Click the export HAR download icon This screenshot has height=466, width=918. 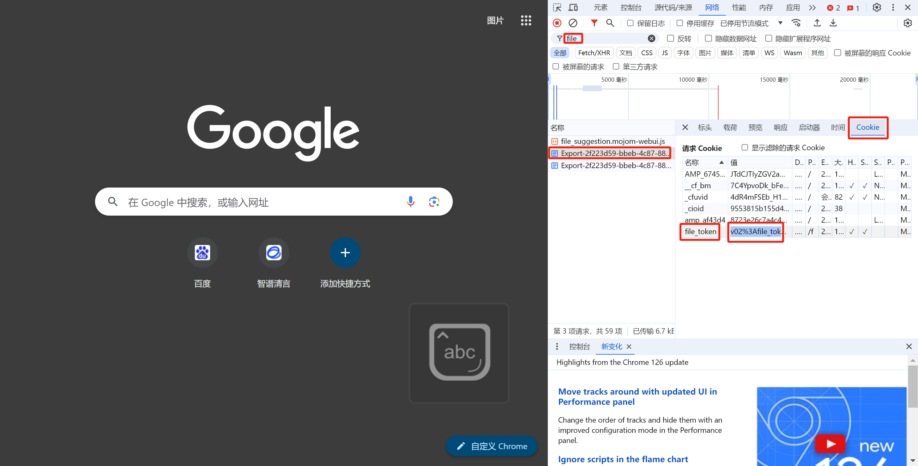click(x=833, y=23)
